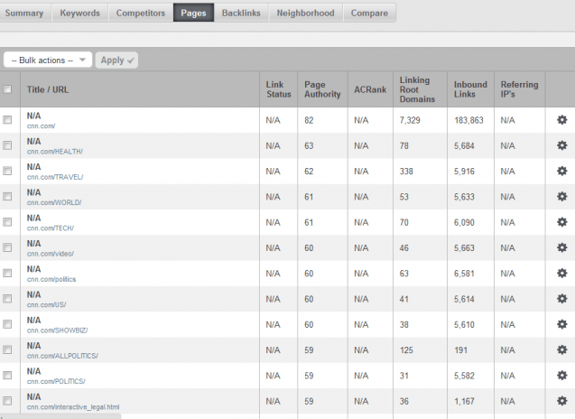
Task: Tick the select-all checkbox in table header
Action: pyautogui.click(x=7, y=89)
